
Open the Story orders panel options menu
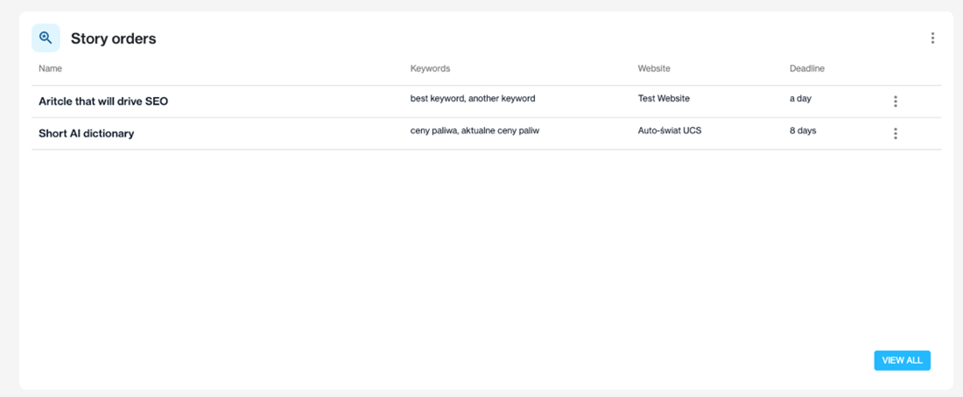coord(932,38)
